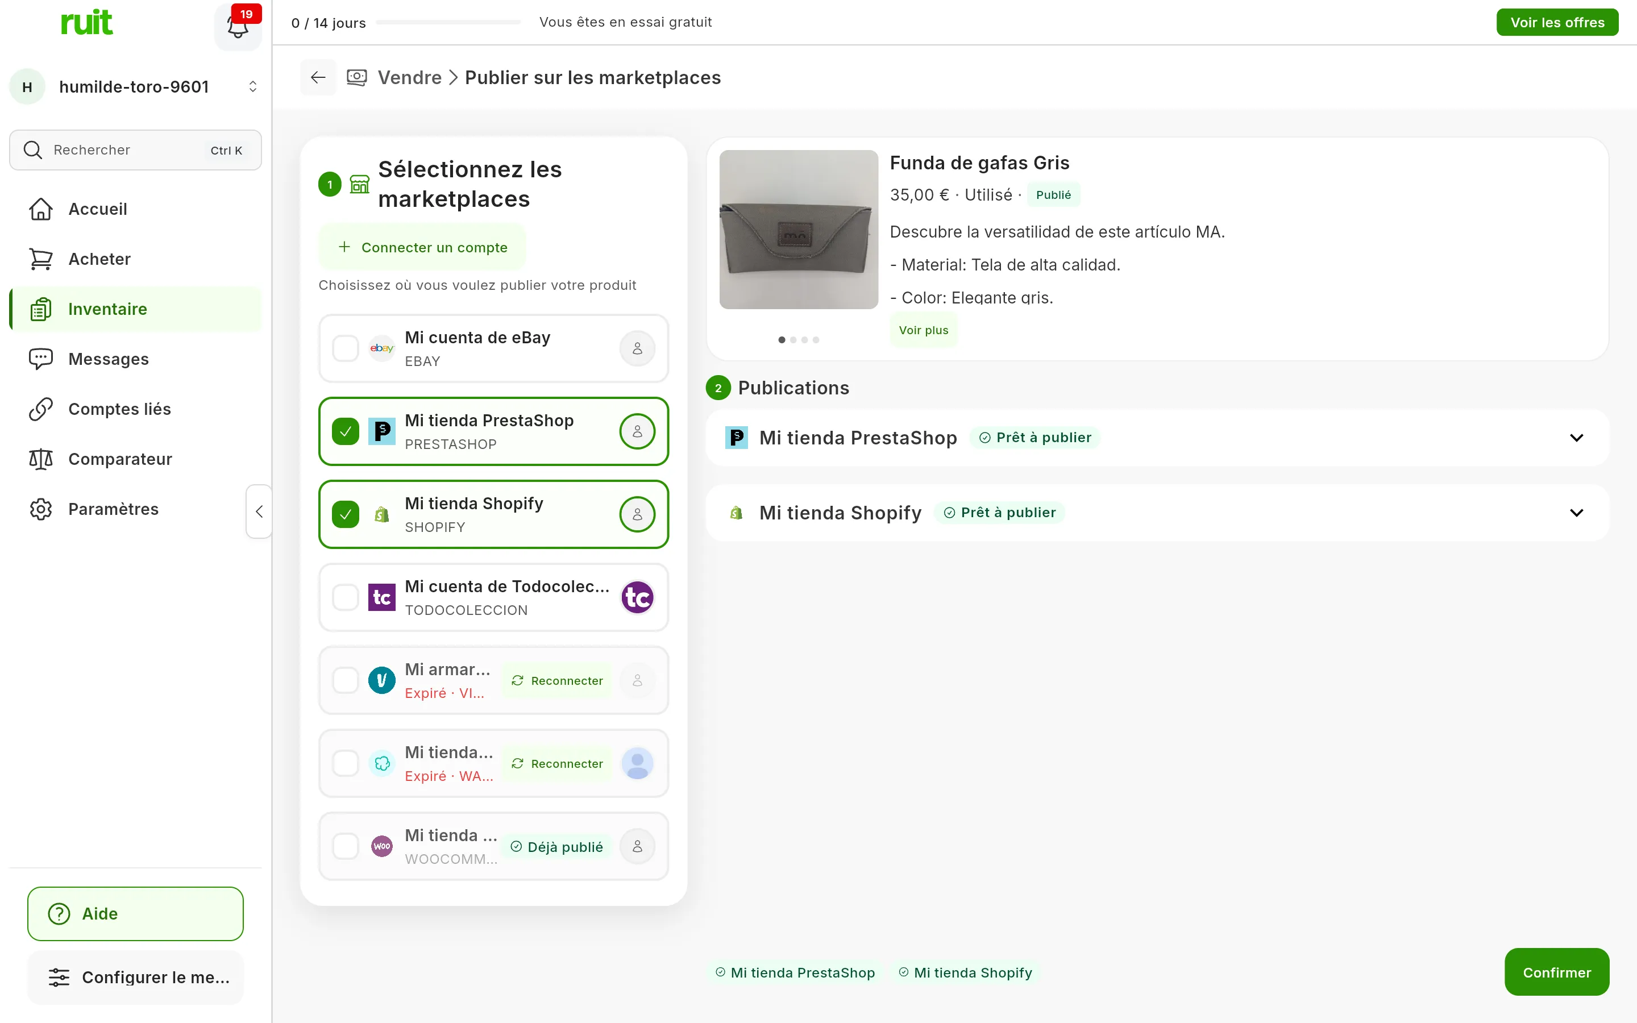Go back with the arrow button
Image resolution: width=1637 pixels, height=1023 pixels.
point(318,78)
